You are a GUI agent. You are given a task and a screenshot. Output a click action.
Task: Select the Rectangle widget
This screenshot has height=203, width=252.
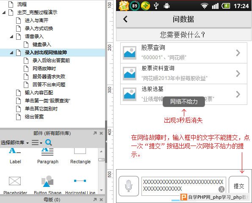coord(80,156)
